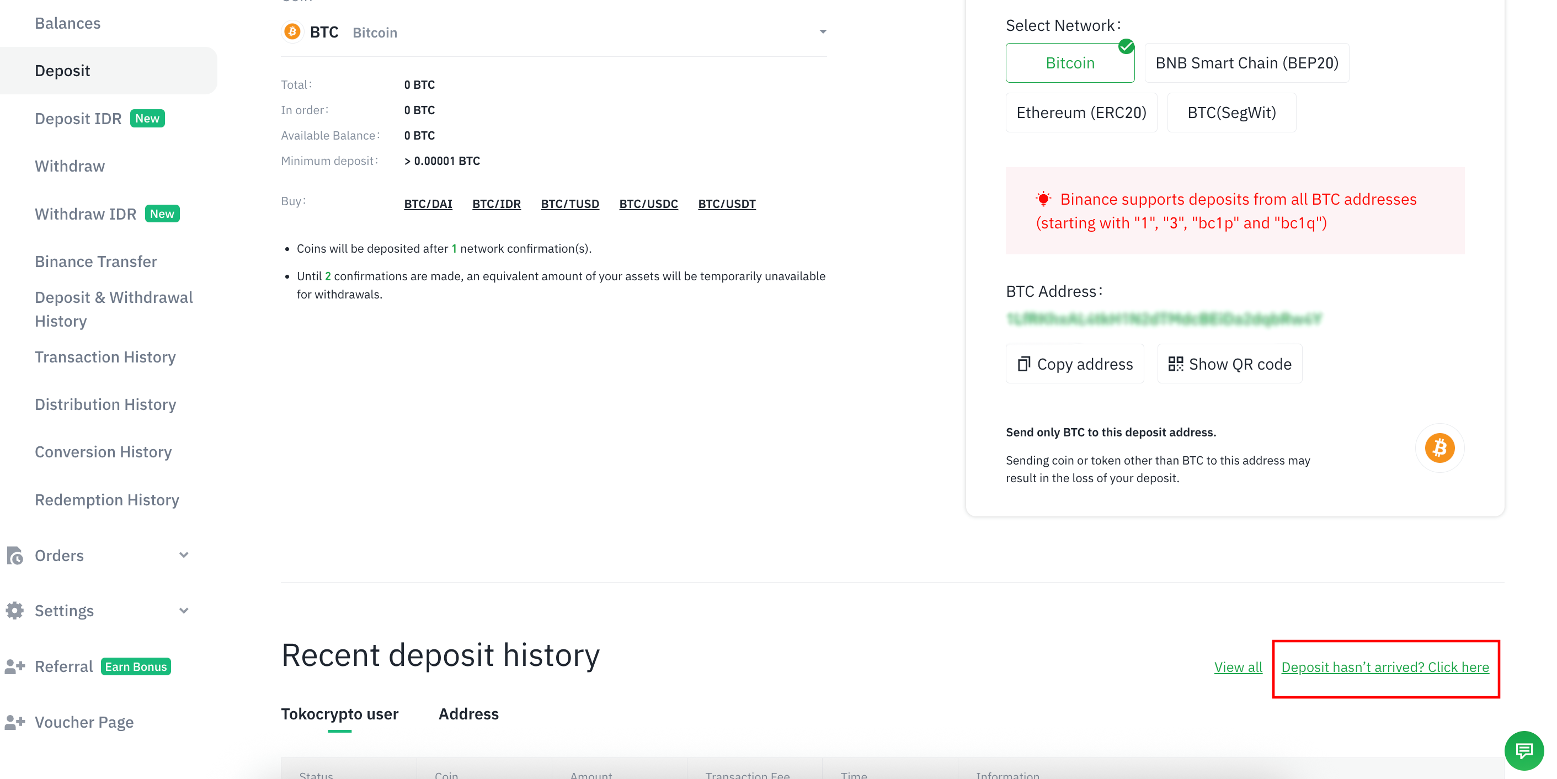
Task: Switch to Tokocrypto user tab
Action: click(x=339, y=714)
